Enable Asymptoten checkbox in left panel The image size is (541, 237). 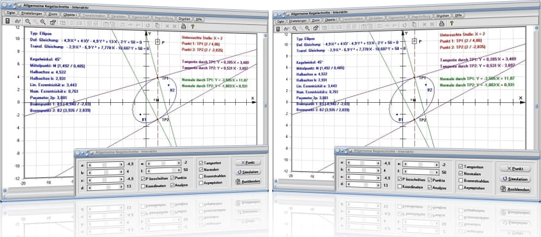tap(201, 182)
